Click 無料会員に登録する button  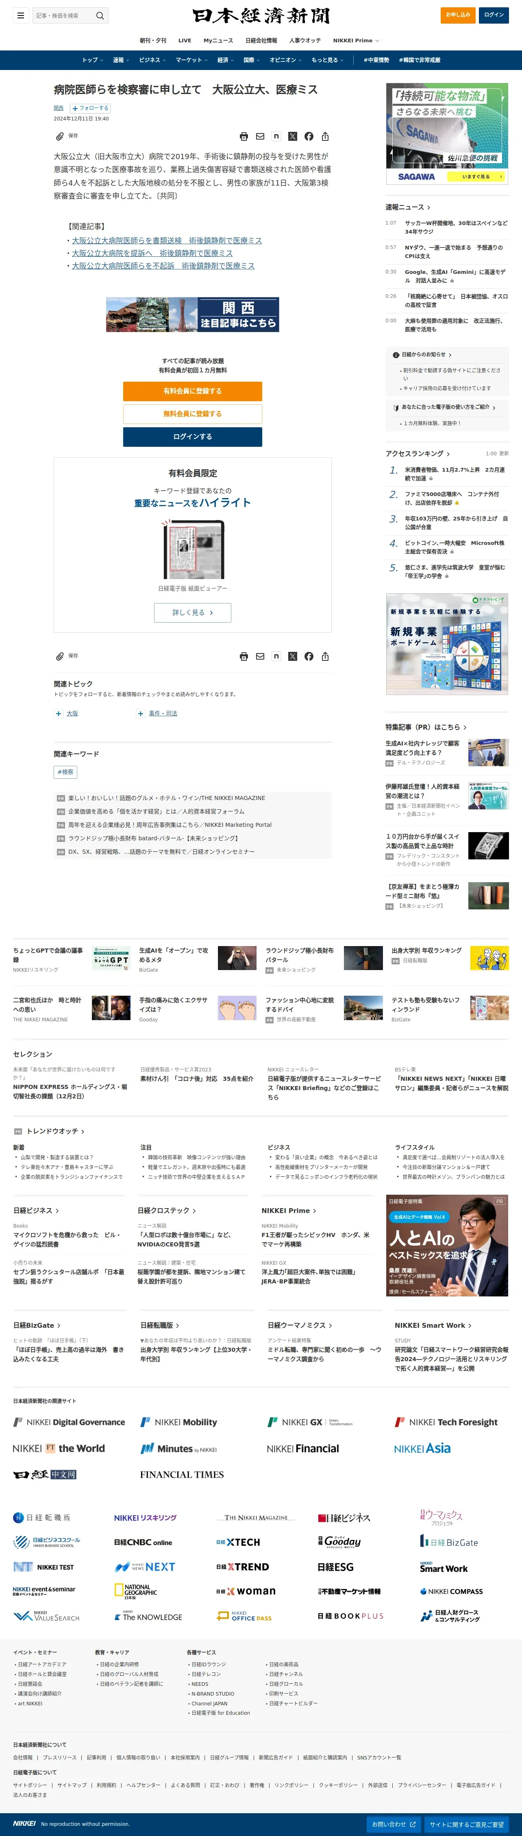coord(192,414)
